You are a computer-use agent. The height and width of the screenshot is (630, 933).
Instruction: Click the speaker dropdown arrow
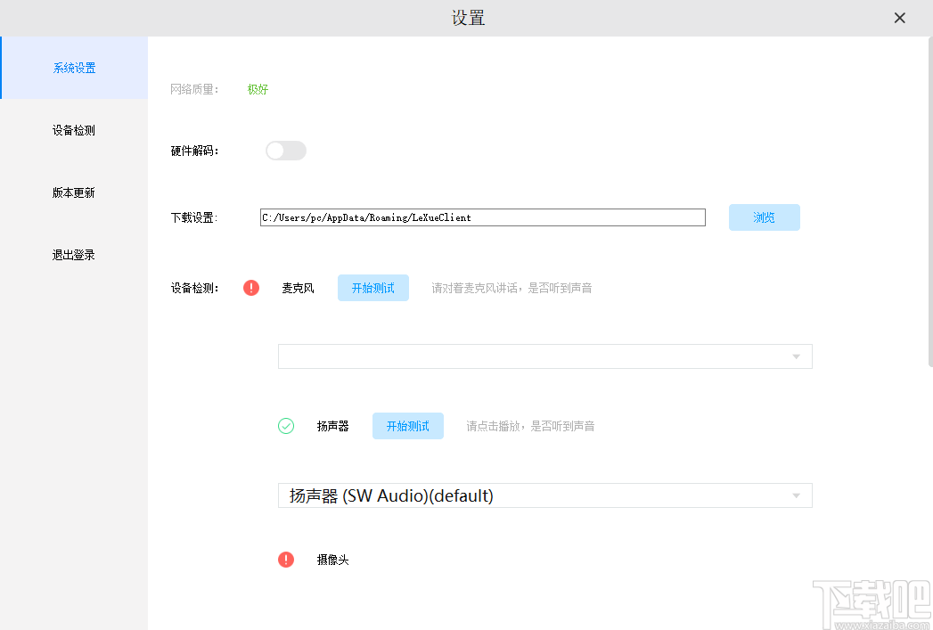point(794,495)
